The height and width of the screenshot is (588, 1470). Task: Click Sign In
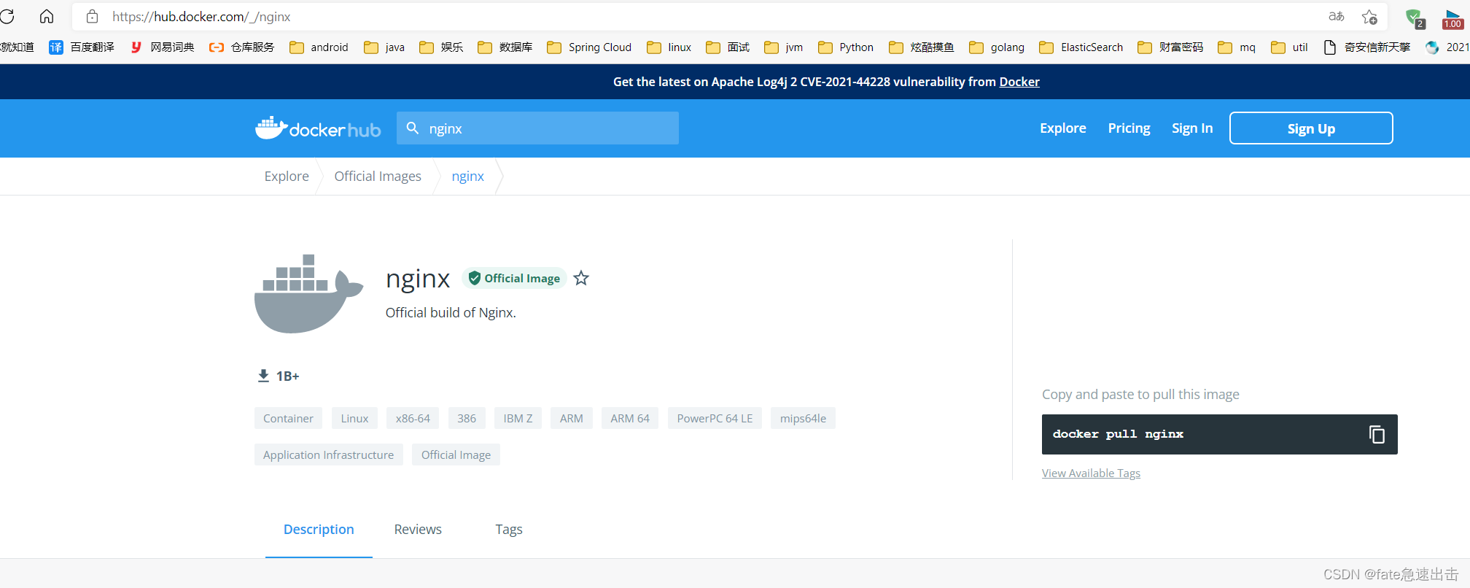1192,128
